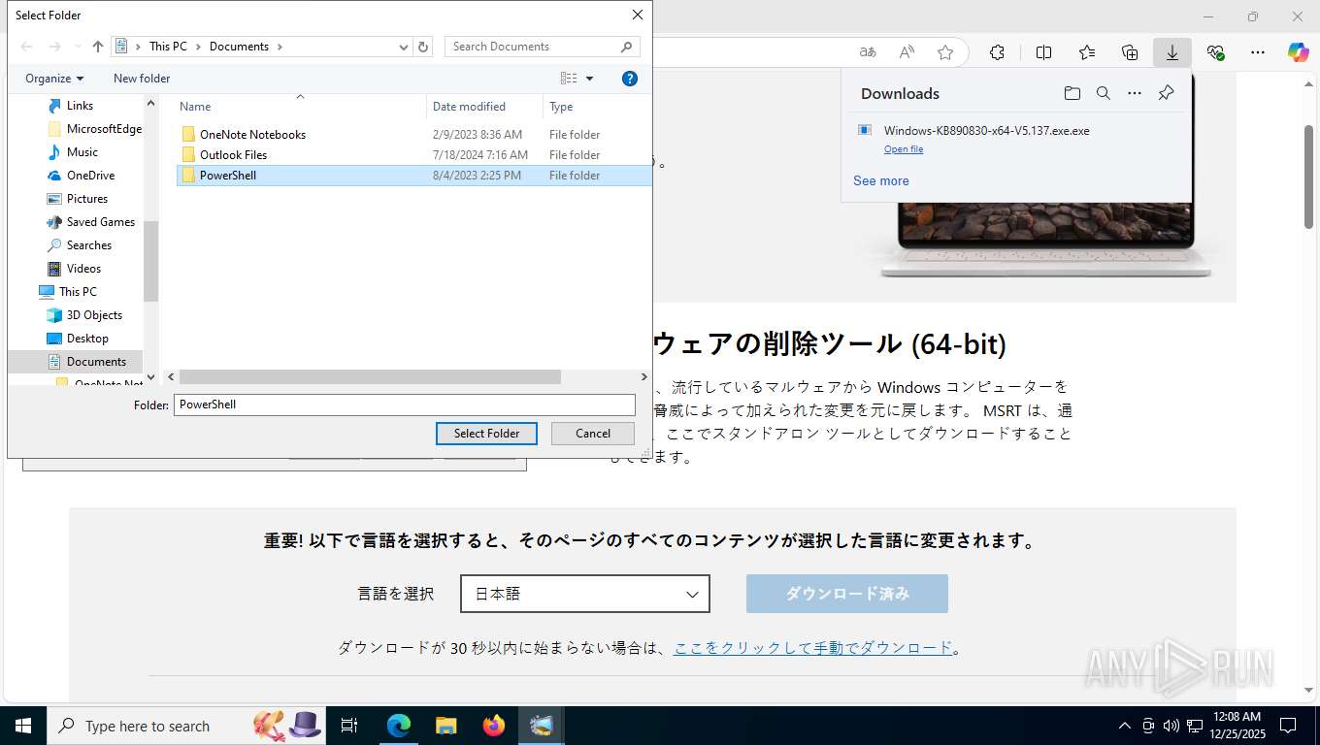Sort by Name column header
The width and height of the screenshot is (1320, 745).
(300, 107)
